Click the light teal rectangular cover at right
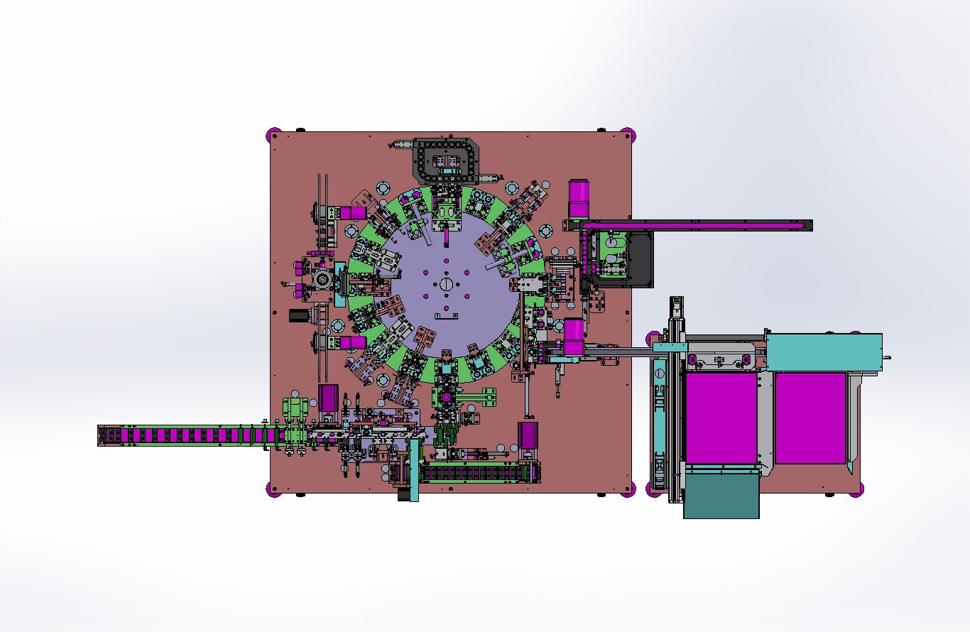The image size is (970, 632). pyautogui.click(x=824, y=352)
